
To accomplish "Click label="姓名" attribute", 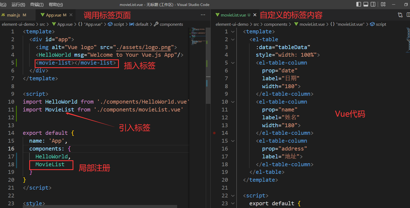I will coord(281,117).
